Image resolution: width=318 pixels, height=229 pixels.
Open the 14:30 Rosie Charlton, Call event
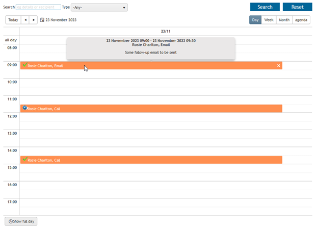coord(151,160)
